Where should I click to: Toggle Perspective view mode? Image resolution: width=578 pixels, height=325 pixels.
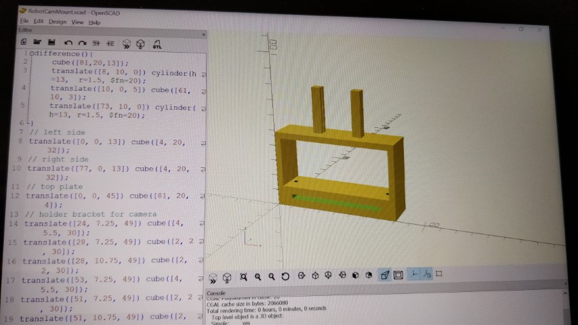(x=384, y=275)
